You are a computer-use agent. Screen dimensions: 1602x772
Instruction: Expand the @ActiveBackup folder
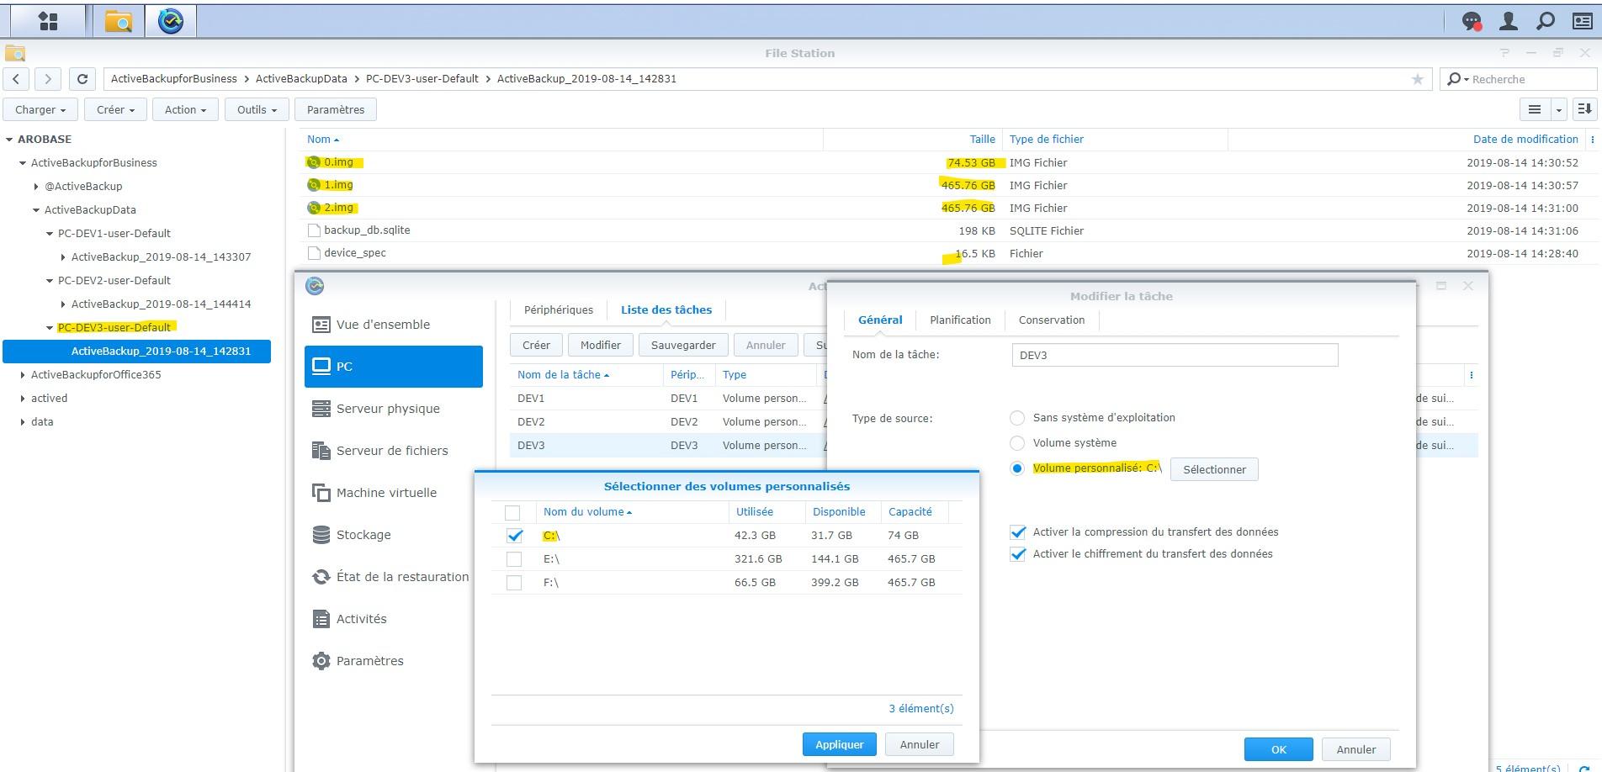(36, 187)
